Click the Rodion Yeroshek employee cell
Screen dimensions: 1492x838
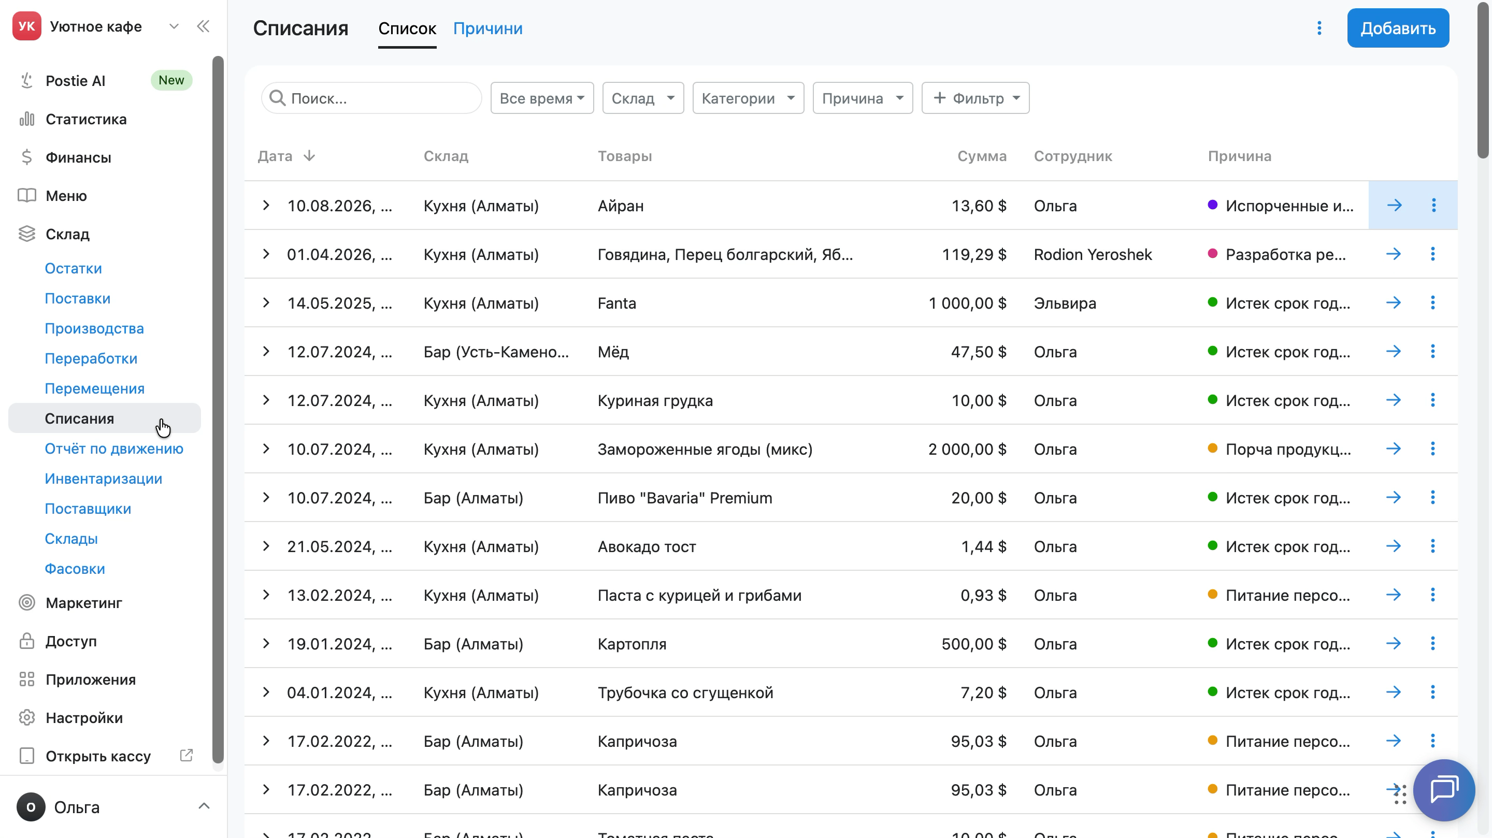click(1093, 254)
